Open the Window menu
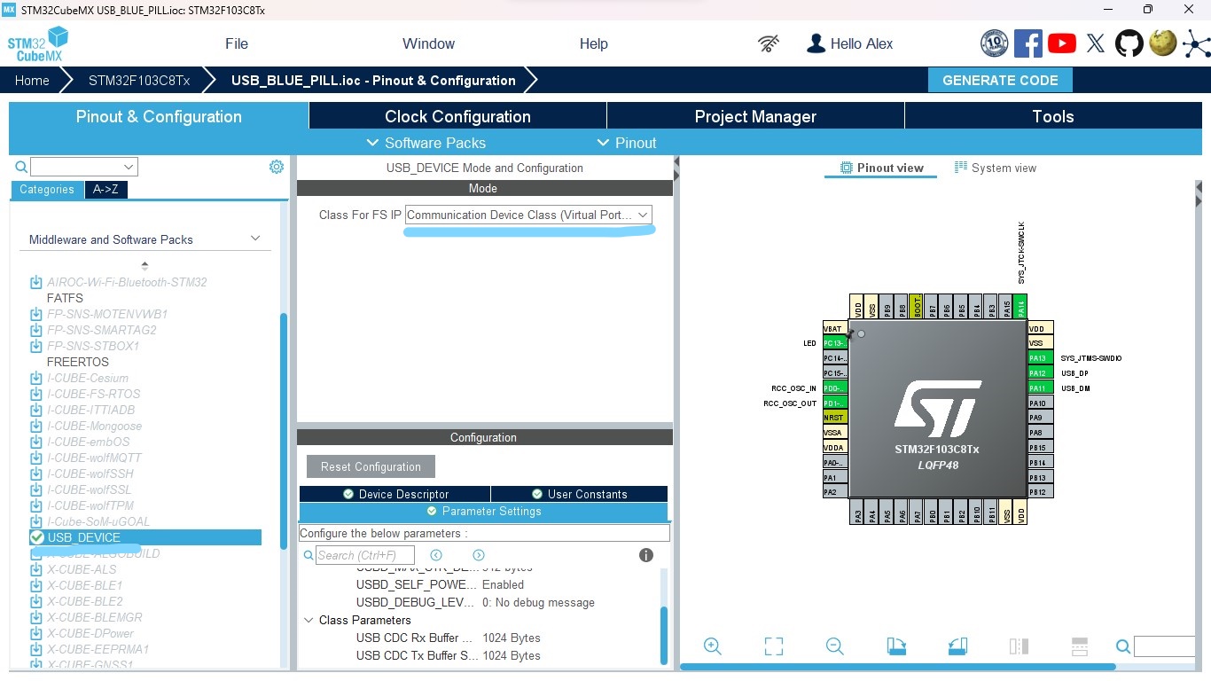Viewport: 1211px width, 681px height. 428,43
